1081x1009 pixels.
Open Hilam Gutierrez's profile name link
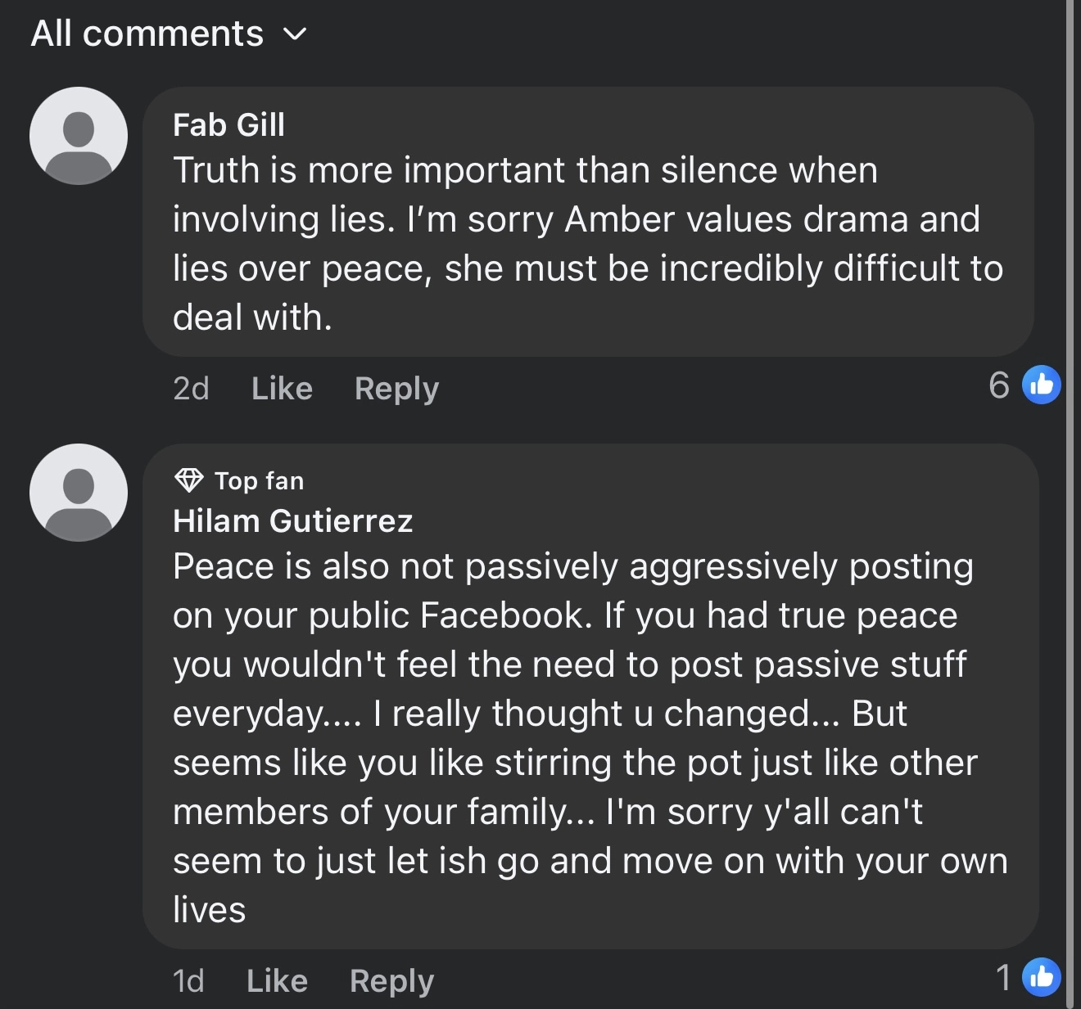coord(292,521)
